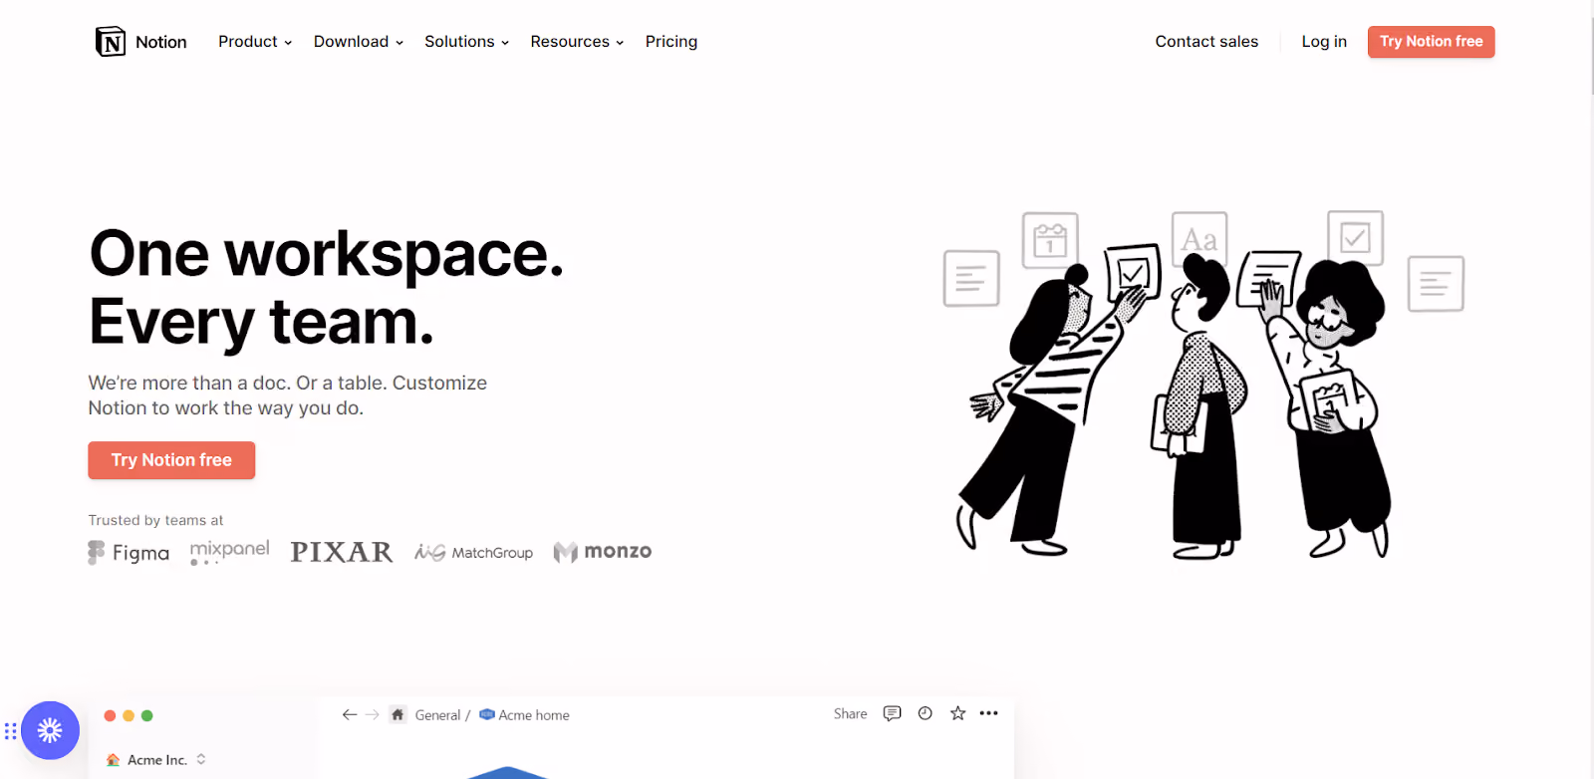The height and width of the screenshot is (779, 1594).
Task: Click the Trusted by teams at text
Action: pyautogui.click(x=155, y=520)
